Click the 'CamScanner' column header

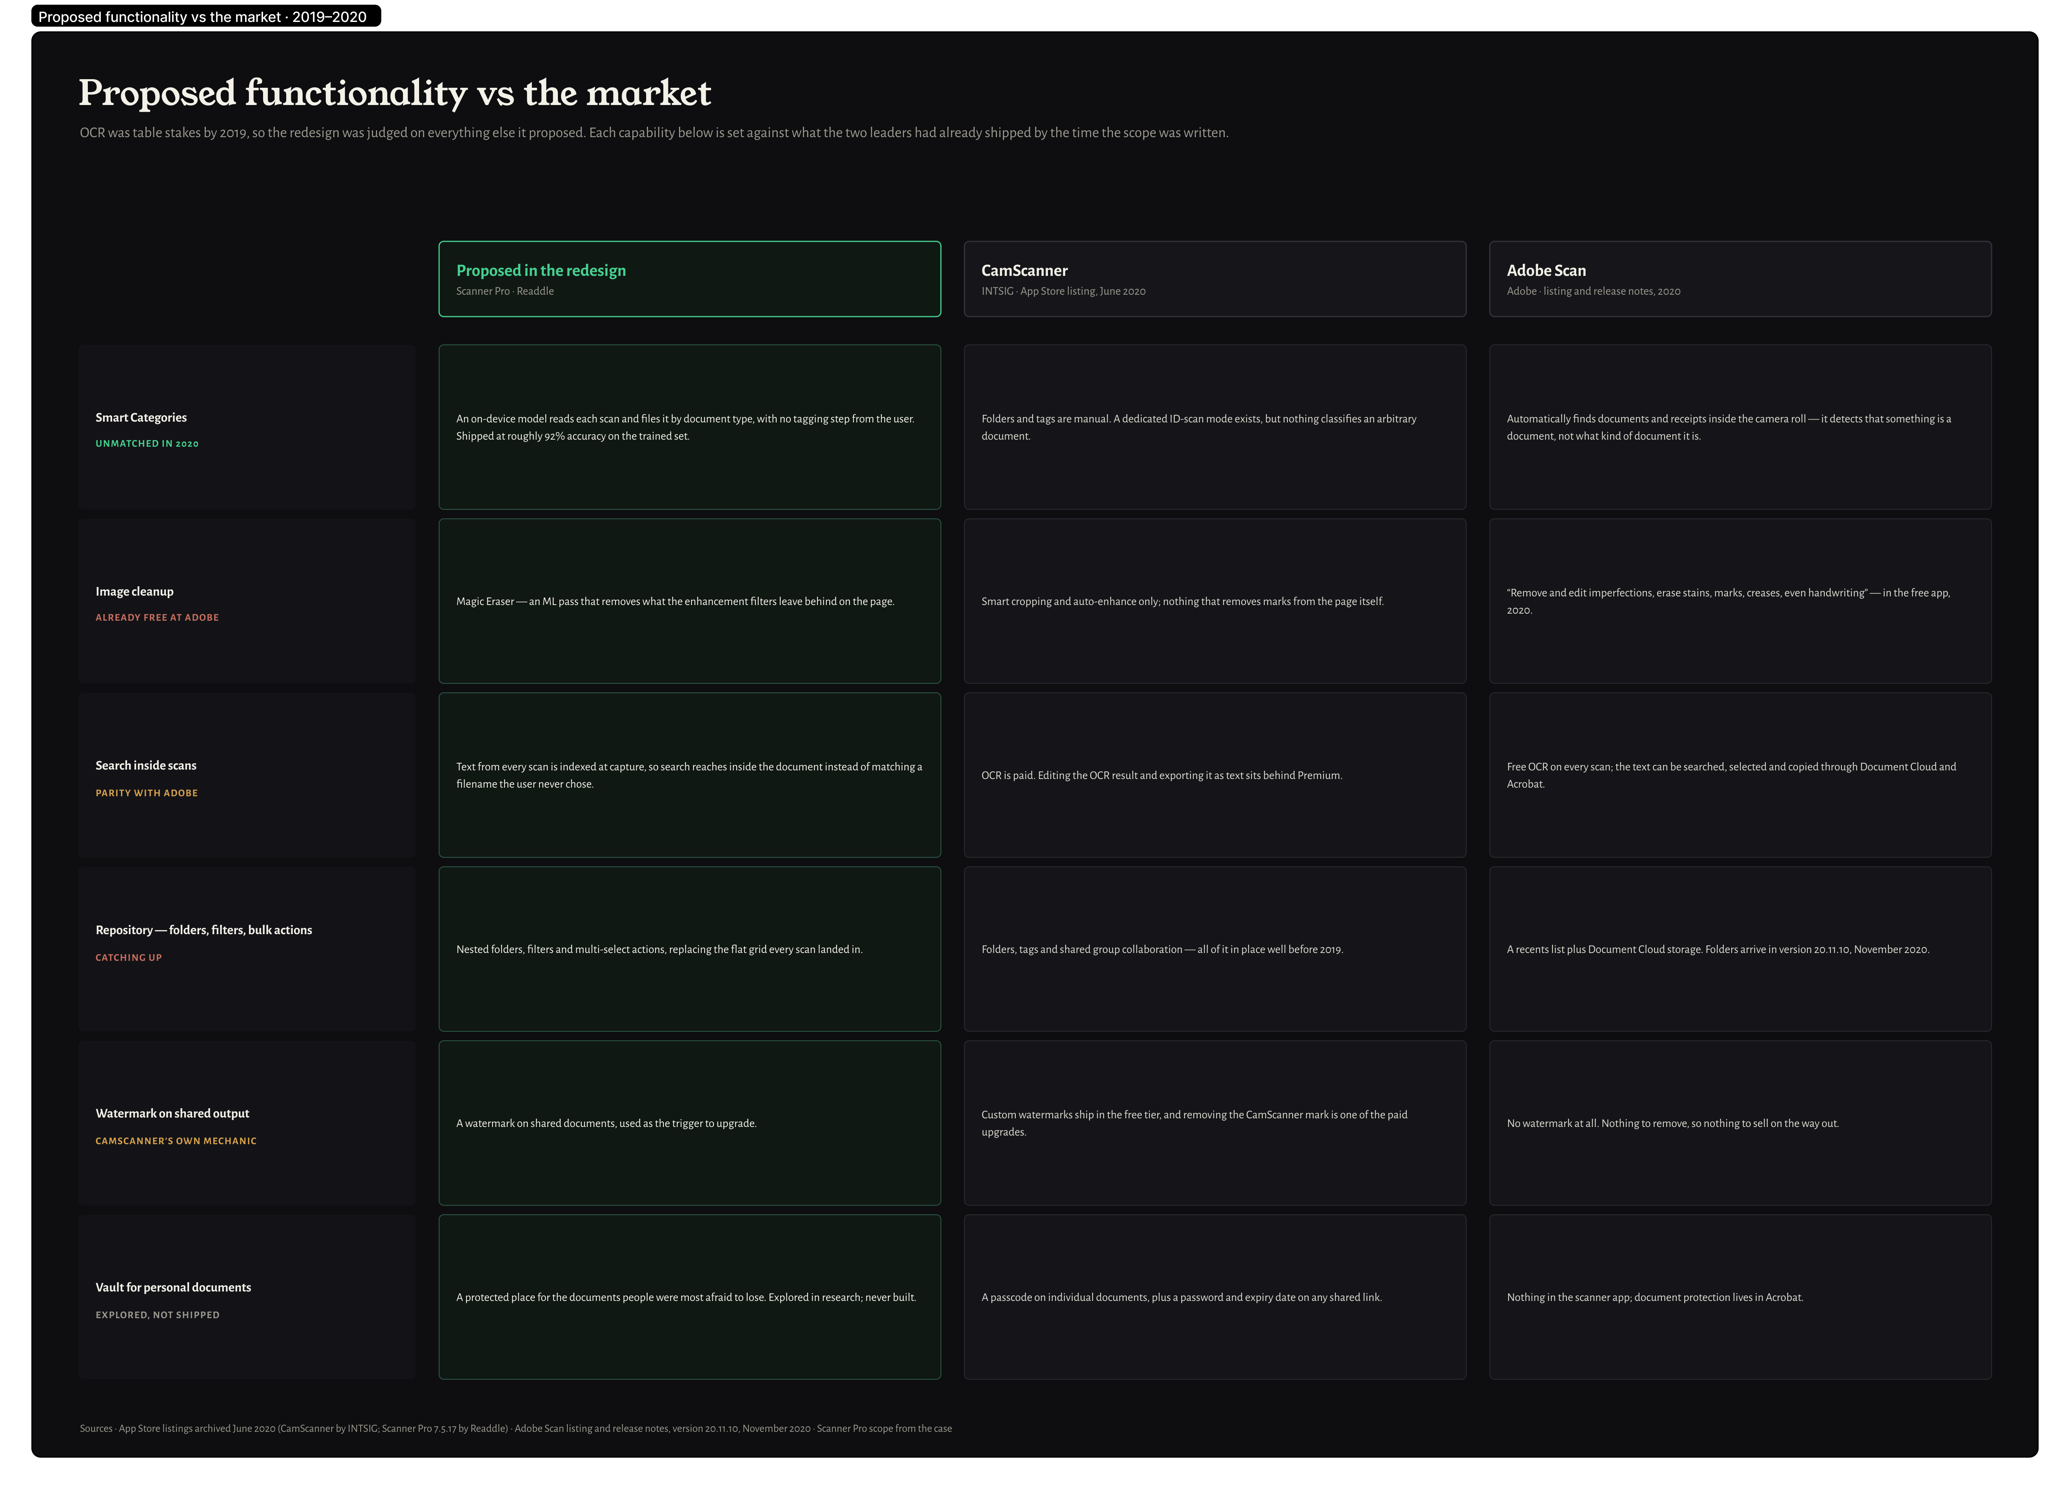[1215, 279]
